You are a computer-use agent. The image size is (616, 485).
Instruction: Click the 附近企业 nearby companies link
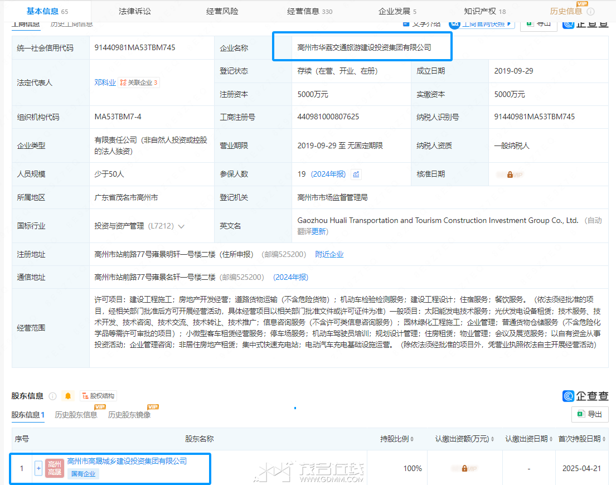329,254
